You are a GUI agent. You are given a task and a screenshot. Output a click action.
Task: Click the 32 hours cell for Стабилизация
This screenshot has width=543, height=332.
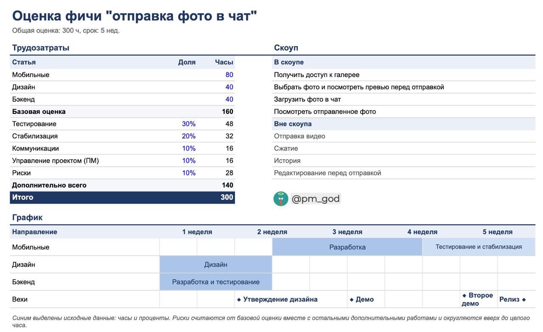coord(229,136)
